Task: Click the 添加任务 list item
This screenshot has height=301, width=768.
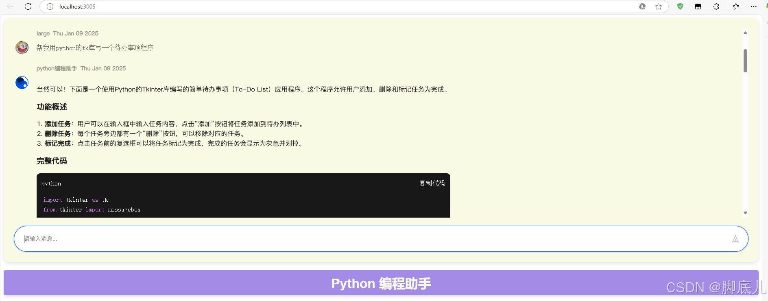Action: click(171, 124)
